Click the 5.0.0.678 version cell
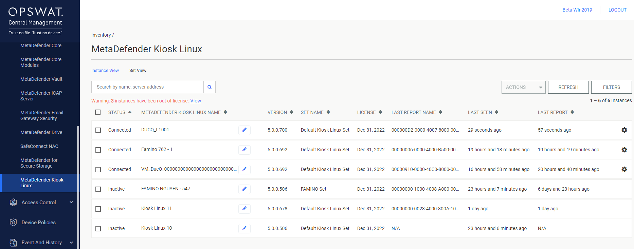This screenshot has width=634, height=249. 277,209
